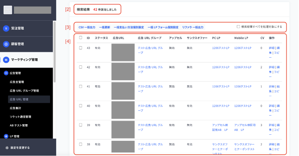Click the 一括更新 button
The image size is (299, 156).
105,27
